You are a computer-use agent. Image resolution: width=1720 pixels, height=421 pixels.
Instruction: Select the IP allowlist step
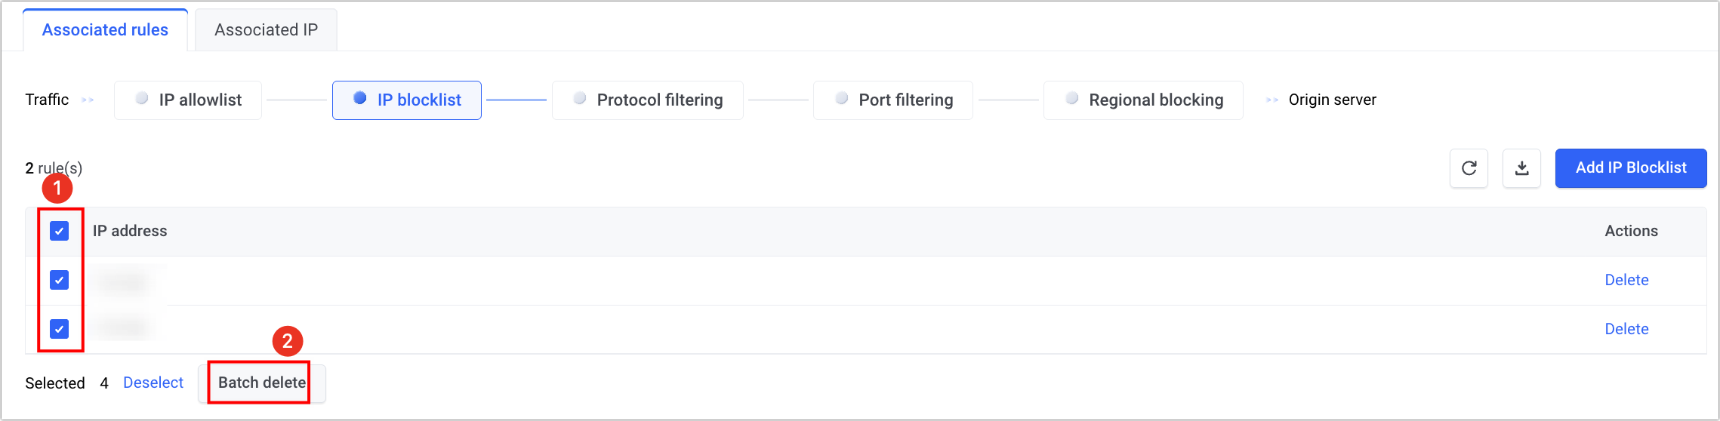(188, 100)
